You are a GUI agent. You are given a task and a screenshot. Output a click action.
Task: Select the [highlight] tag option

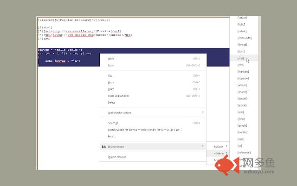[243, 72]
